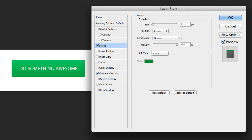
Task: Open the green stroke Color swatch
Action: pyautogui.click(x=149, y=61)
